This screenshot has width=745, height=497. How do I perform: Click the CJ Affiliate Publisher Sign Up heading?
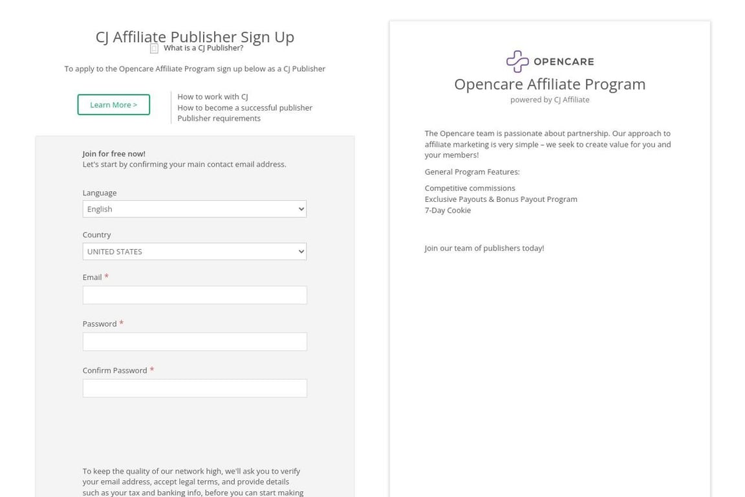pos(195,37)
